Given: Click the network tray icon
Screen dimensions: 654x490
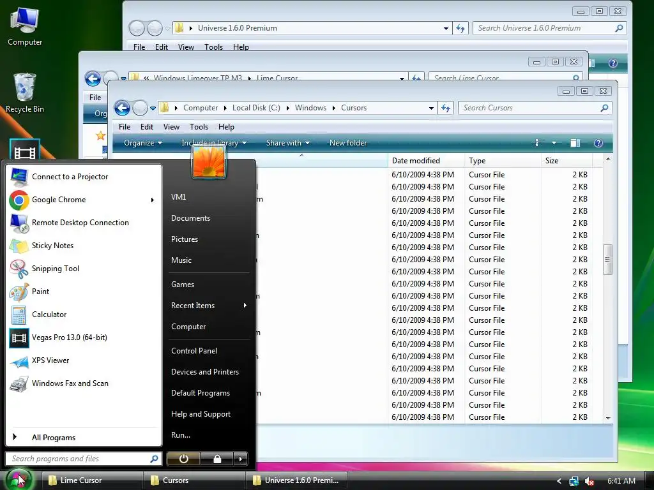Looking at the screenshot, I should pos(574,481).
